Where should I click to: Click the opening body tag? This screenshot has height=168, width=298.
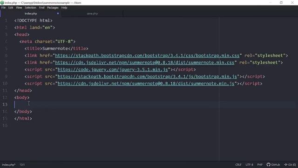(x=22, y=98)
